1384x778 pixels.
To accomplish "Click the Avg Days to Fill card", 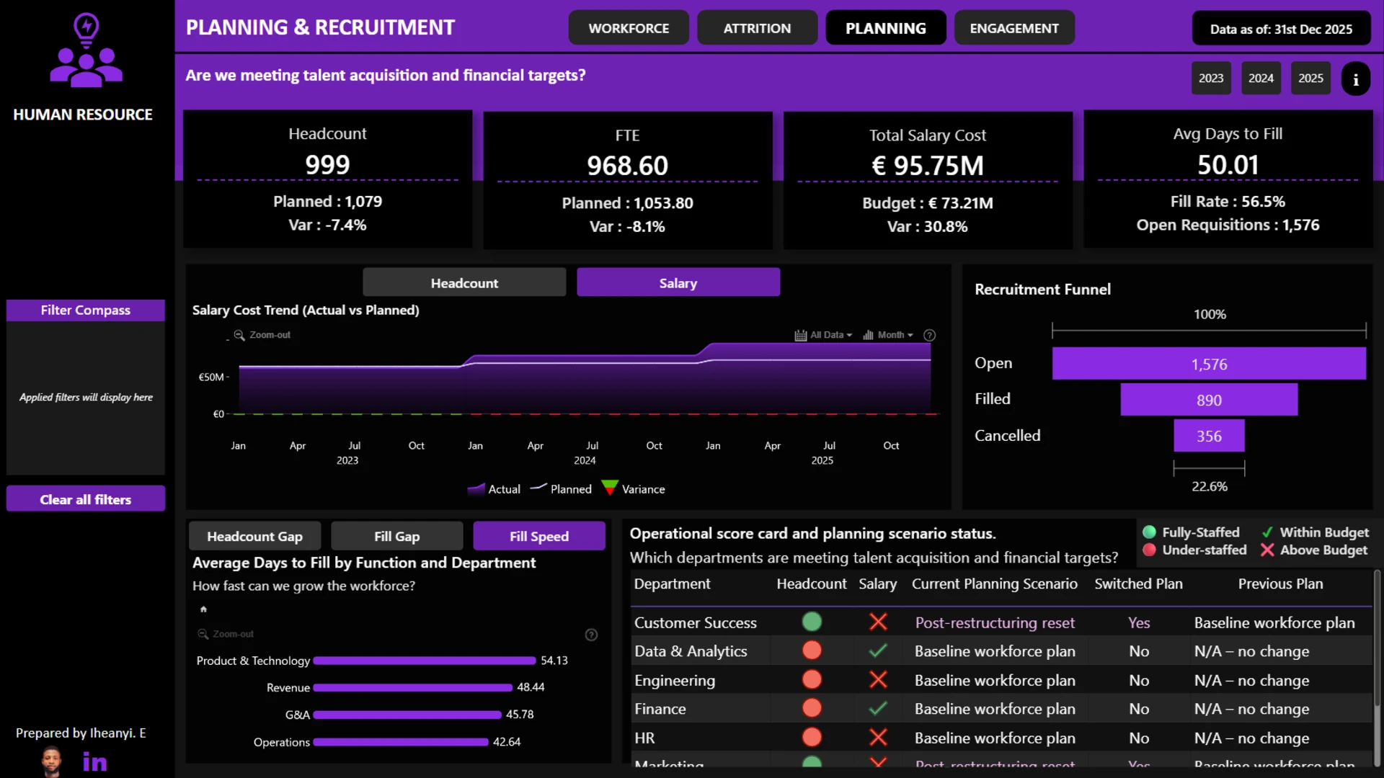I will pyautogui.click(x=1228, y=179).
